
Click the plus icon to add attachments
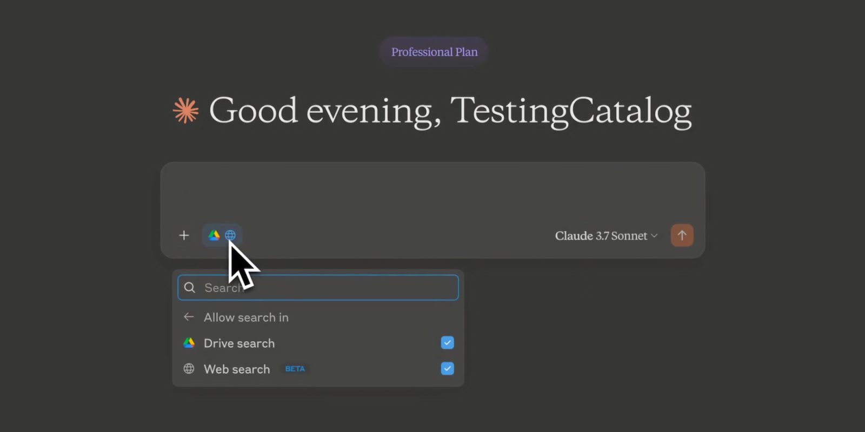pos(184,235)
